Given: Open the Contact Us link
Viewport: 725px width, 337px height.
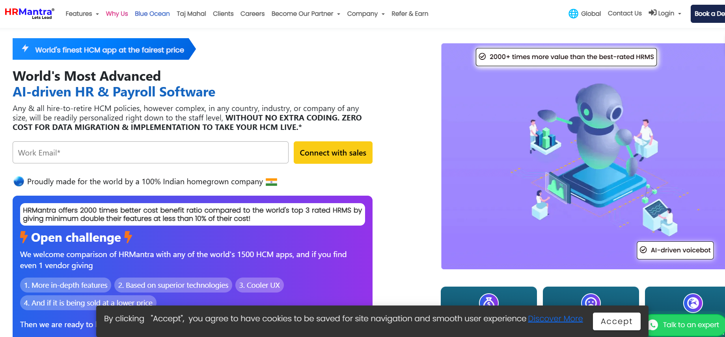Looking at the screenshot, I should pos(624,13).
